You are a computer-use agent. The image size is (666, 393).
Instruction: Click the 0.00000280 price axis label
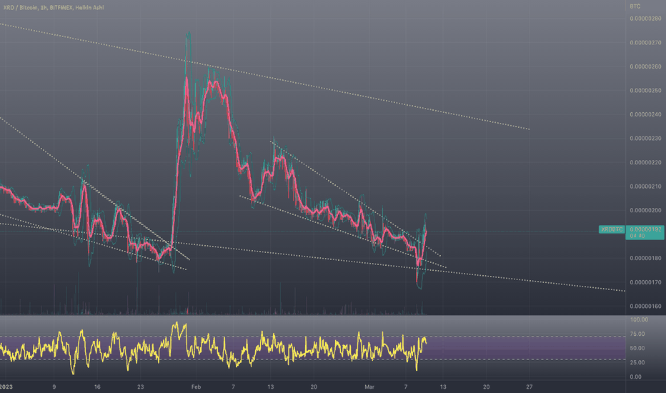pyautogui.click(x=645, y=19)
